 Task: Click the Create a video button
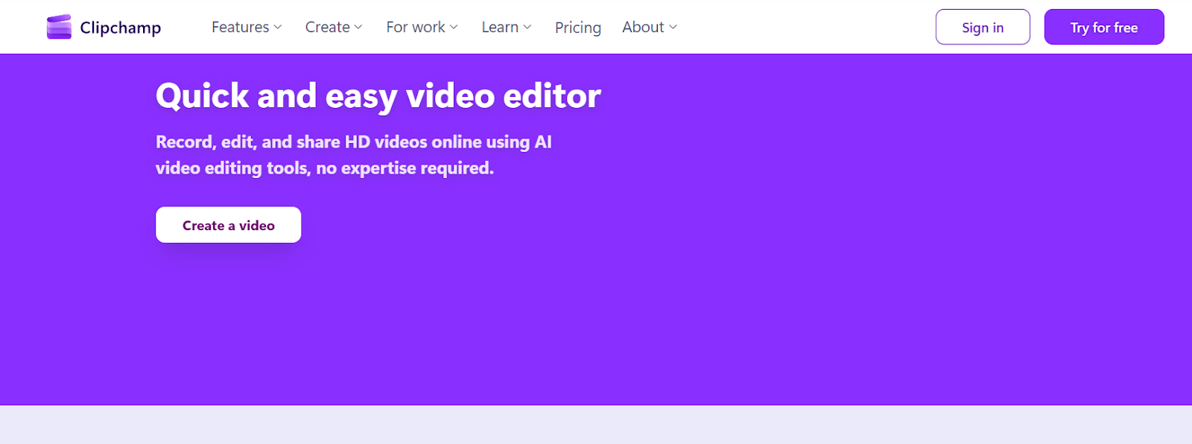click(228, 225)
